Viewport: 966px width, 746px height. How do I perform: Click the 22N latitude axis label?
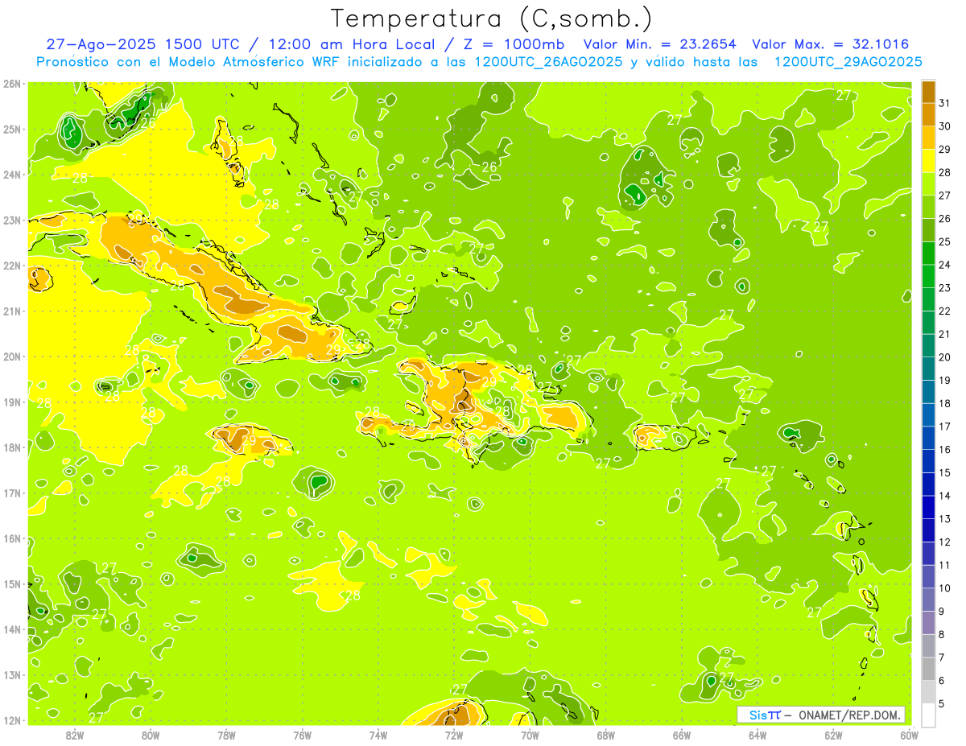coord(12,266)
